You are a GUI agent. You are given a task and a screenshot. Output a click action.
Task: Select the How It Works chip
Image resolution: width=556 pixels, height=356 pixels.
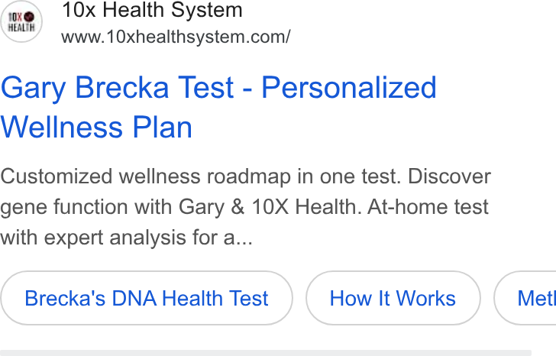[x=393, y=298]
